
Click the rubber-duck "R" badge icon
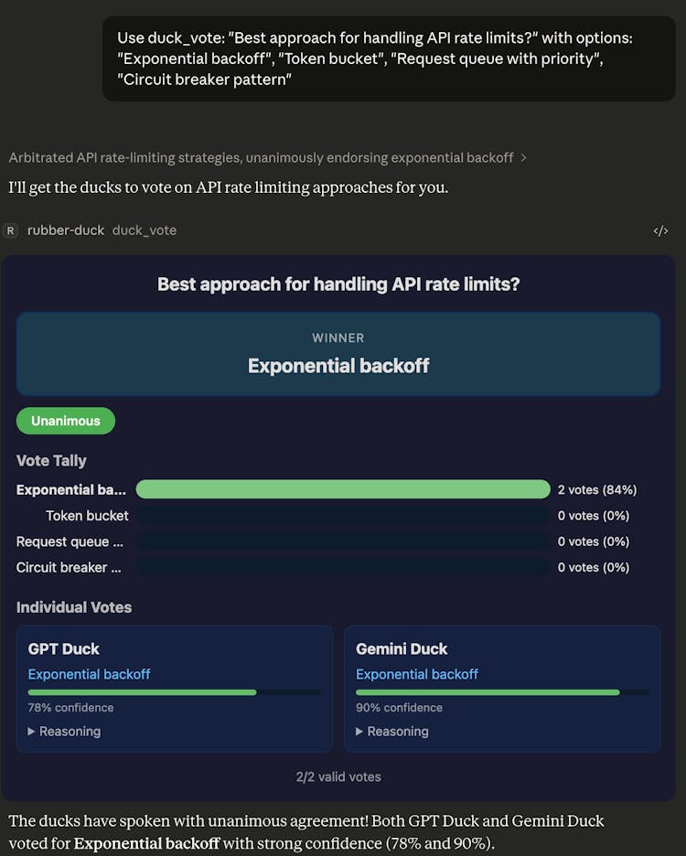[x=10, y=230]
